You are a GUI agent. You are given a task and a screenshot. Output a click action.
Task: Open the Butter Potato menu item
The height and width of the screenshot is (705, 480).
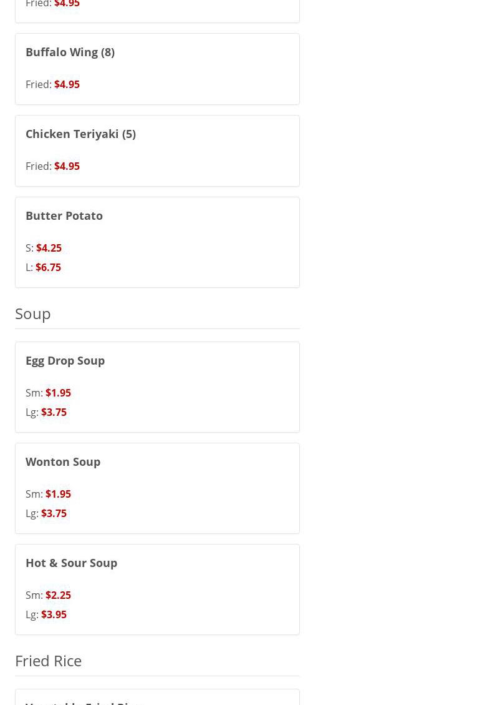point(64,215)
